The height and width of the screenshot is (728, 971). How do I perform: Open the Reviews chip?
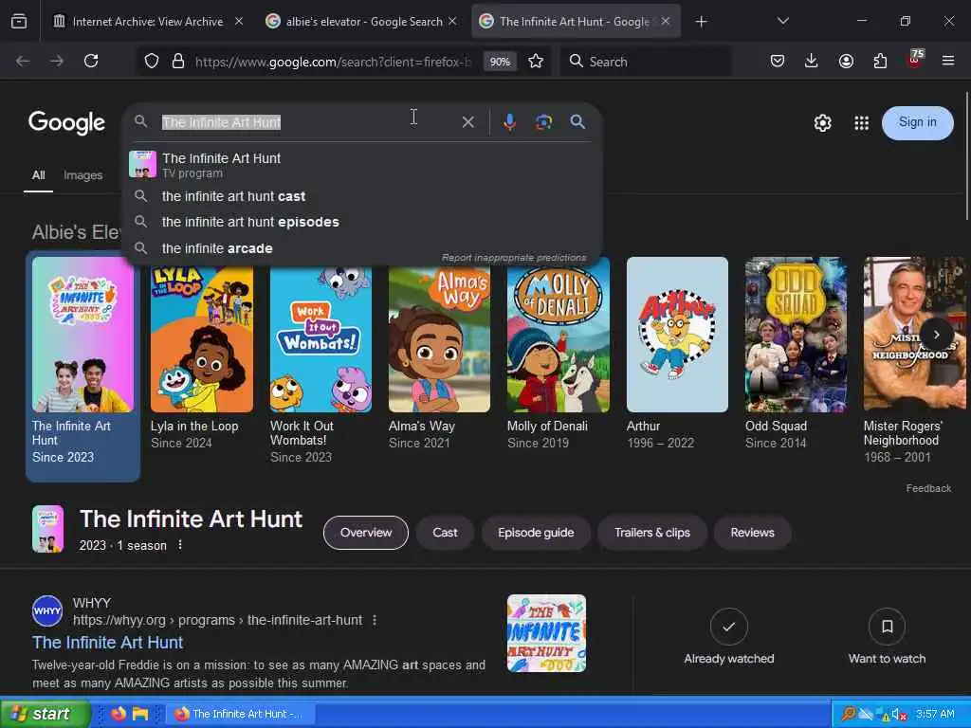pyautogui.click(x=752, y=533)
